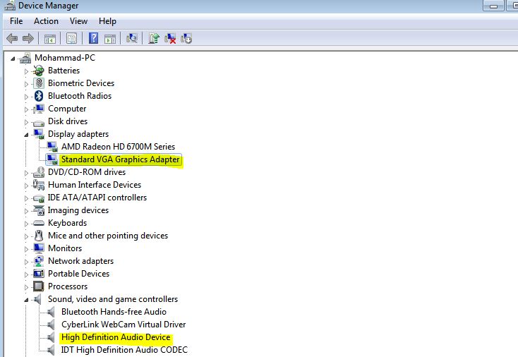
Task: Select Standard VGA Graphics Adapter
Action: pos(120,159)
